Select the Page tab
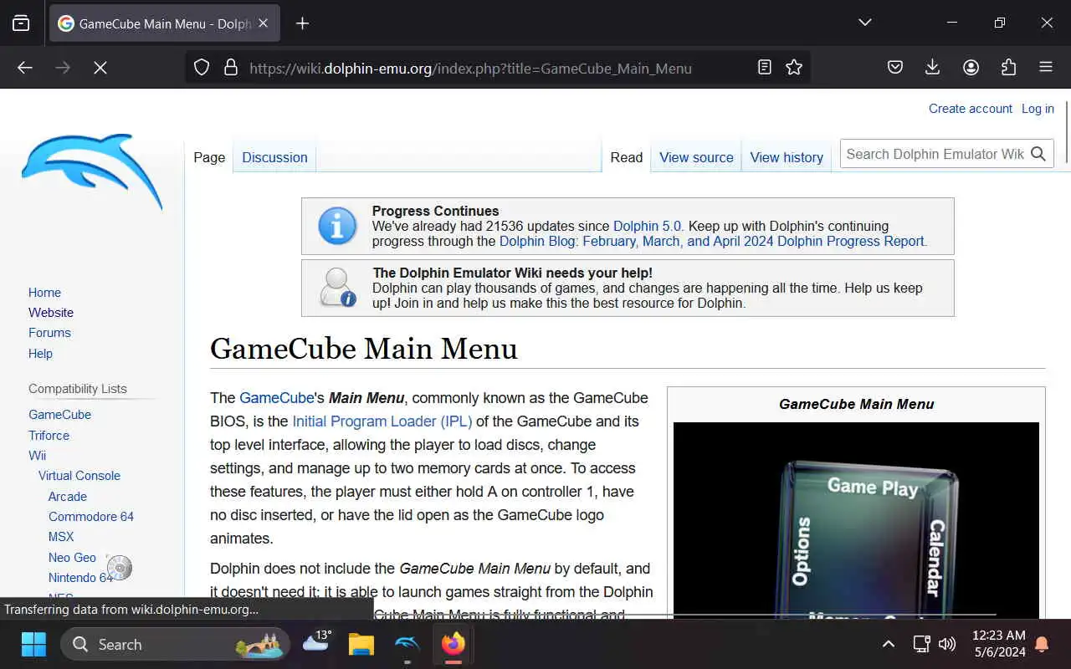The height and width of the screenshot is (669, 1071). (x=209, y=157)
